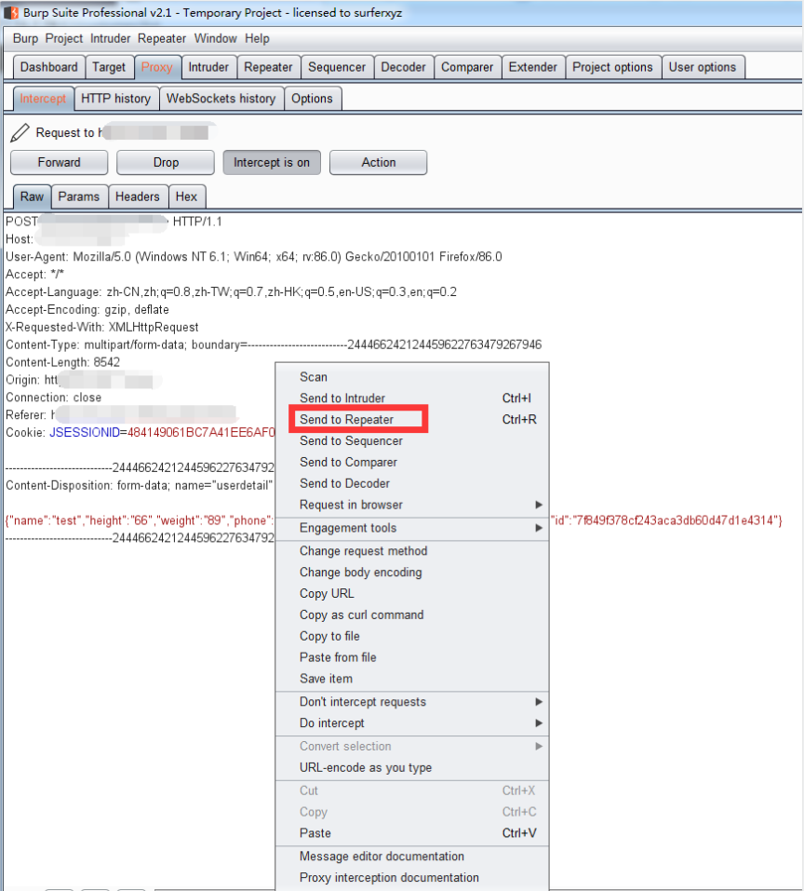804x891 pixels.
Task: Click the Drop button
Action: click(166, 163)
